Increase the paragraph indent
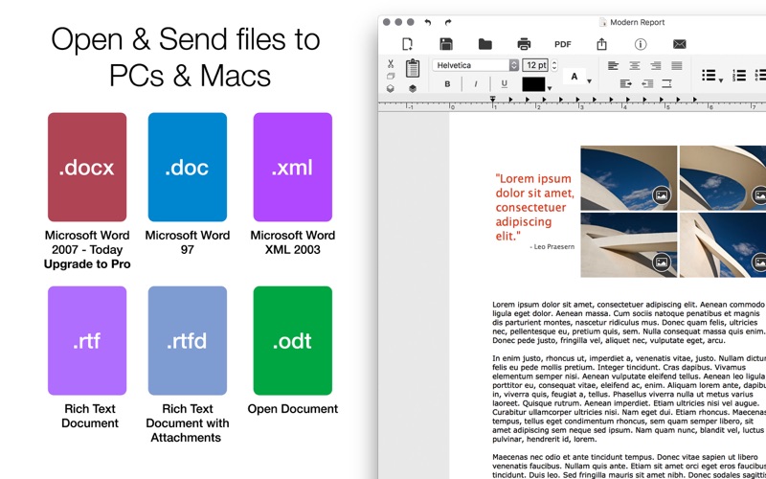This screenshot has height=479, width=766. pyautogui.click(x=626, y=84)
